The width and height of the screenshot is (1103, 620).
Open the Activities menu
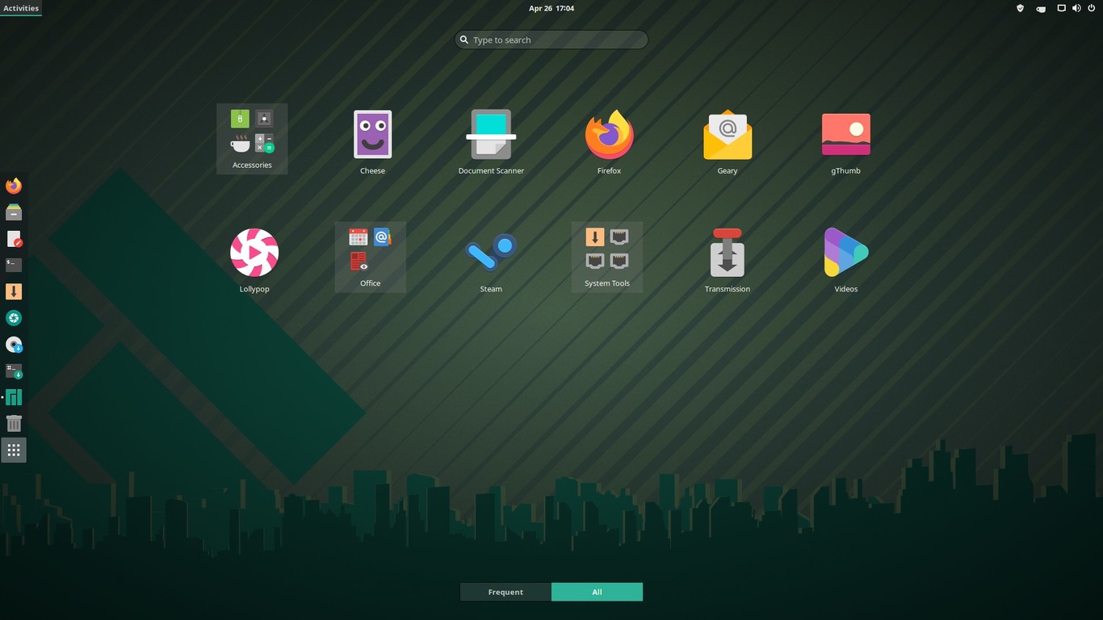(21, 8)
